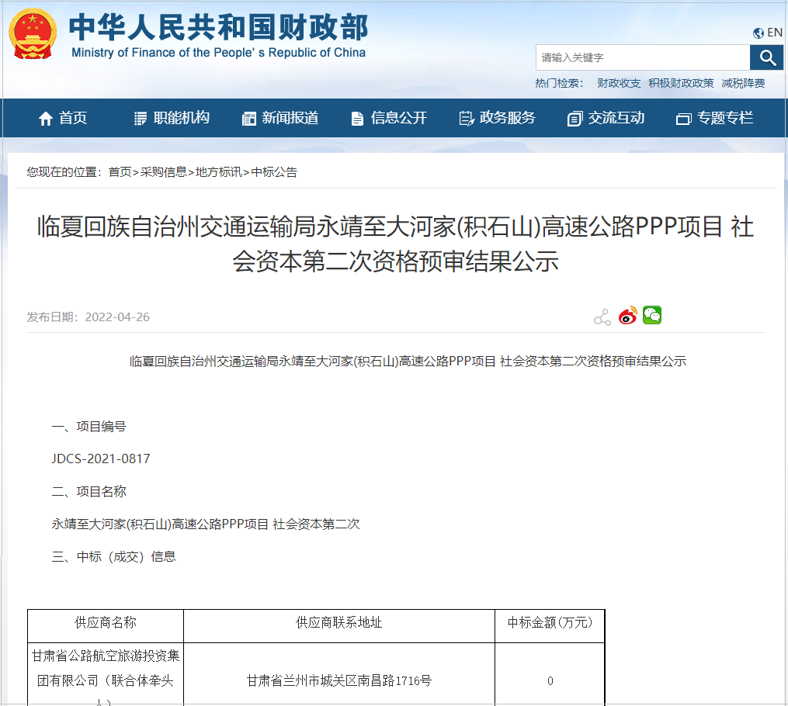Click the magnifier search icon button
This screenshot has height=706, width=788.
point(766,57)
